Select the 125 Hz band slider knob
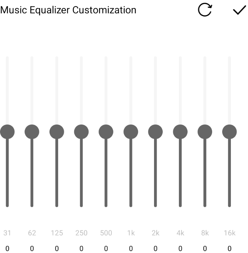This screenshot has width=248, height=253. click(x=57, y=132)
